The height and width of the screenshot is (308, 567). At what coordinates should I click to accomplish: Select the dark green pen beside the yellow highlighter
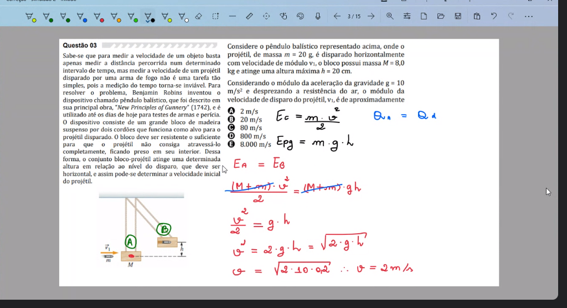point(48,17)
